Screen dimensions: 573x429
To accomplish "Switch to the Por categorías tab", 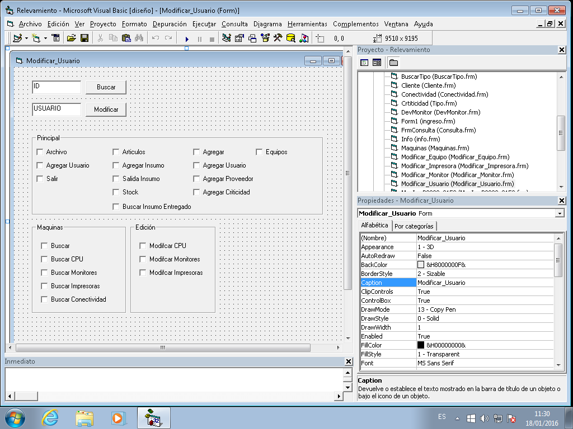I will tap(414, 226).
